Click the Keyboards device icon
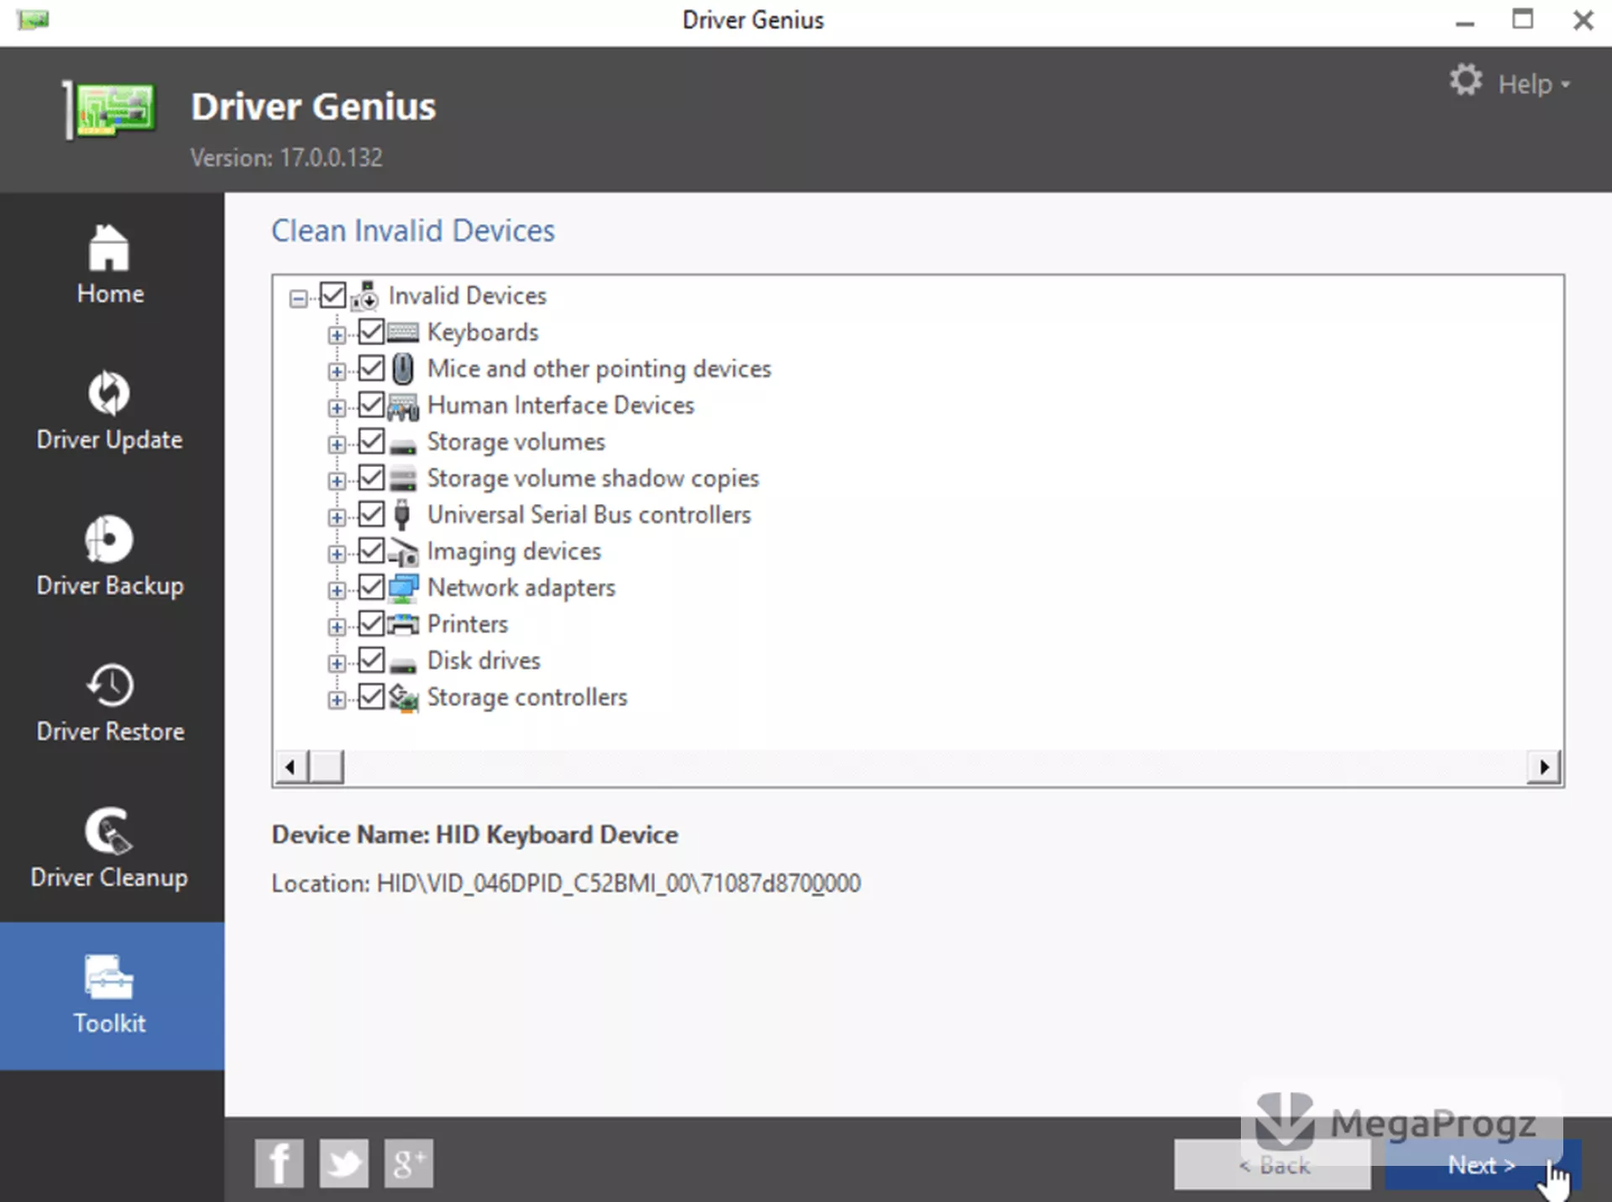Image resolution: width=1612 pixels, height=1202 pixels. (403, 333)
